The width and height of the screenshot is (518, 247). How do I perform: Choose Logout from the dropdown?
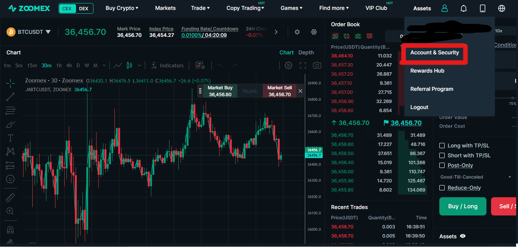coord(419,107)
